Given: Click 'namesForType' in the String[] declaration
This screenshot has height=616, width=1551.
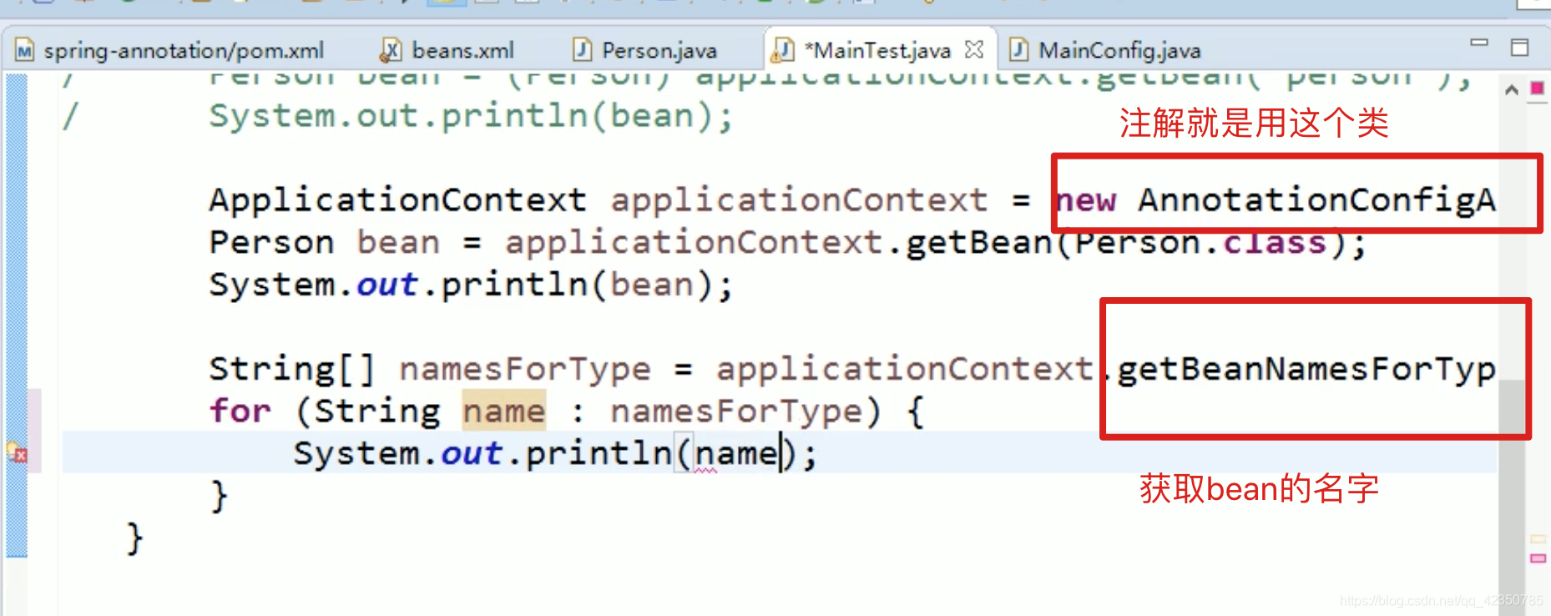Looking at the screenshot, I should tap(525, 369).
